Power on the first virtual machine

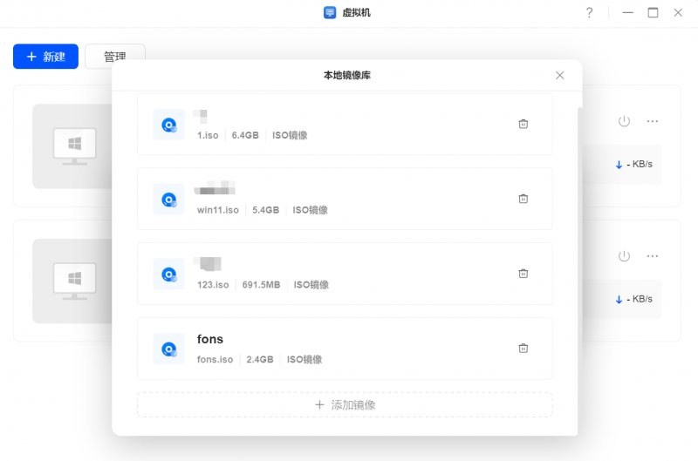(624, 121)
